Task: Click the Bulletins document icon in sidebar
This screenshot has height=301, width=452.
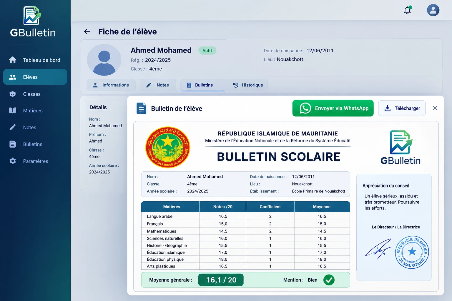Action: [x=13, y=144]
